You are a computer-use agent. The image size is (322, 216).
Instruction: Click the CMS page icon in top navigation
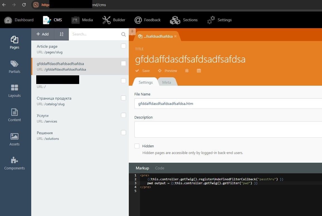(x=47, y=20)
